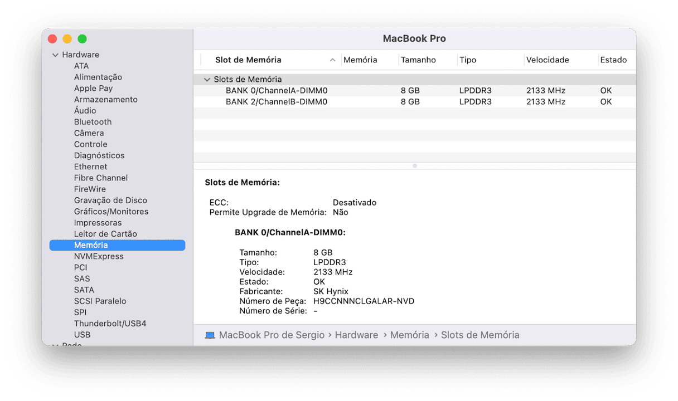This screenshot has width=678, height=401.
Task: Select SAS in the sidebar
Action: pyautogui.click(x=82, y=278)
